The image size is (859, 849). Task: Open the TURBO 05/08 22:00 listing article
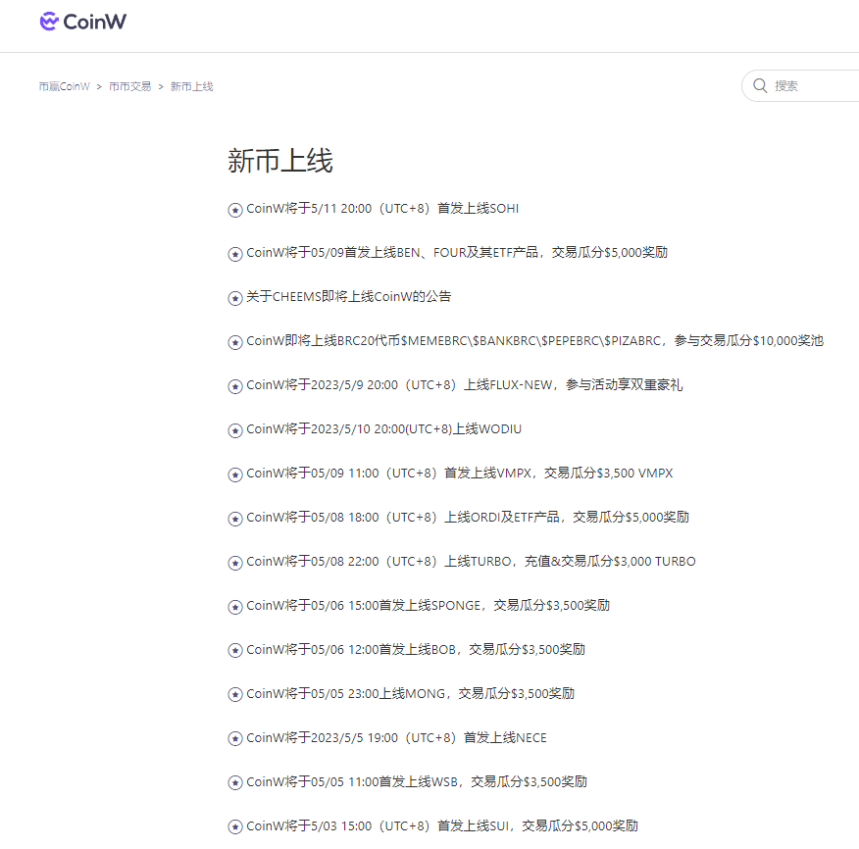point(471,562)
